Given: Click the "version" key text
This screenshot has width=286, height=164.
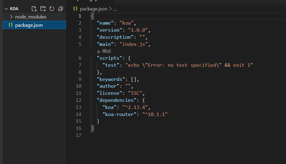Looking at the screenshot, I should [109, 30].
